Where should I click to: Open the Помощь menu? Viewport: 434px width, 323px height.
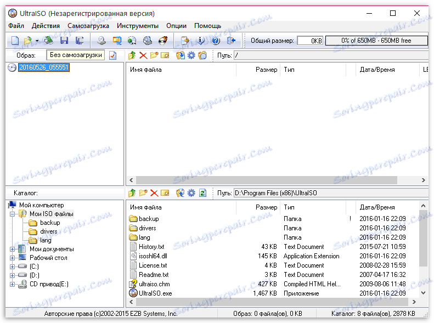click(207, 26)
